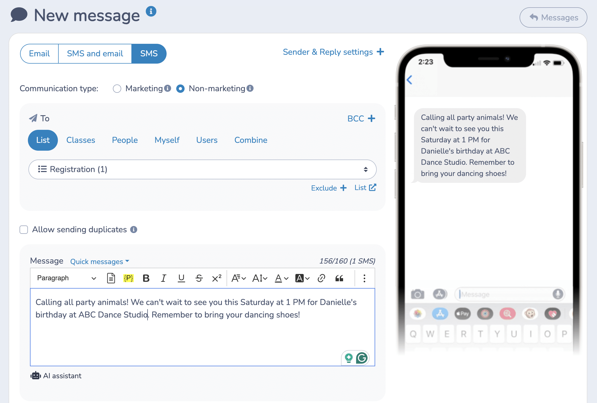This screenshot has width=597, height=403.
Task: Click the speech bubble icon beside New message
Action: click(x=19, y=15)
